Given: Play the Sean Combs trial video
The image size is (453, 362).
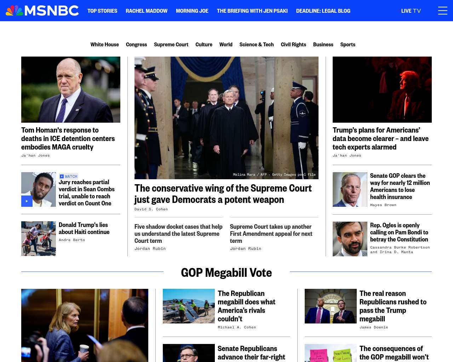Looking at the screenshot, I should (27, 201).
